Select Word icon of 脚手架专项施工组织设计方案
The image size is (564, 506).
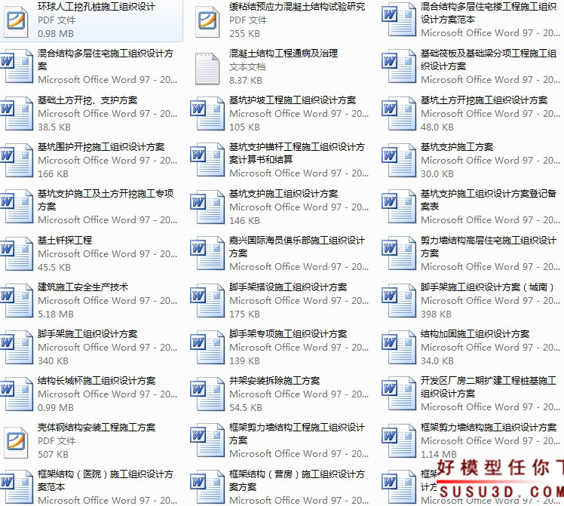[x=207, y=347]
